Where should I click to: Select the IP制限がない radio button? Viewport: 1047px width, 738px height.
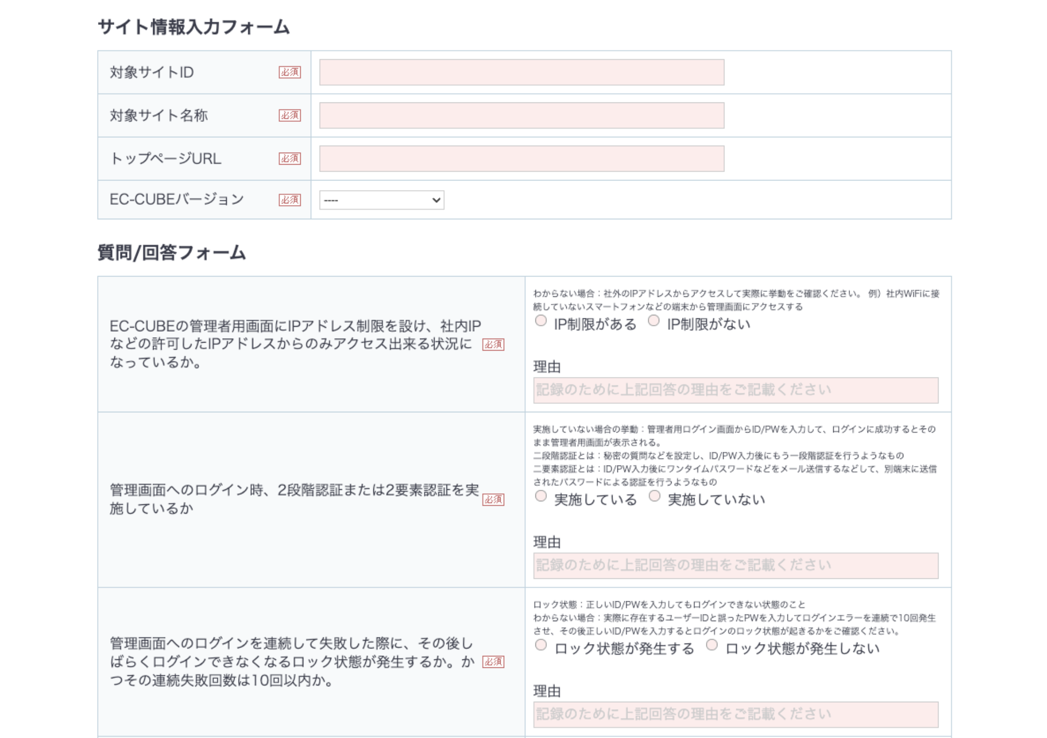pyautogui.click(x=654, y=321)
